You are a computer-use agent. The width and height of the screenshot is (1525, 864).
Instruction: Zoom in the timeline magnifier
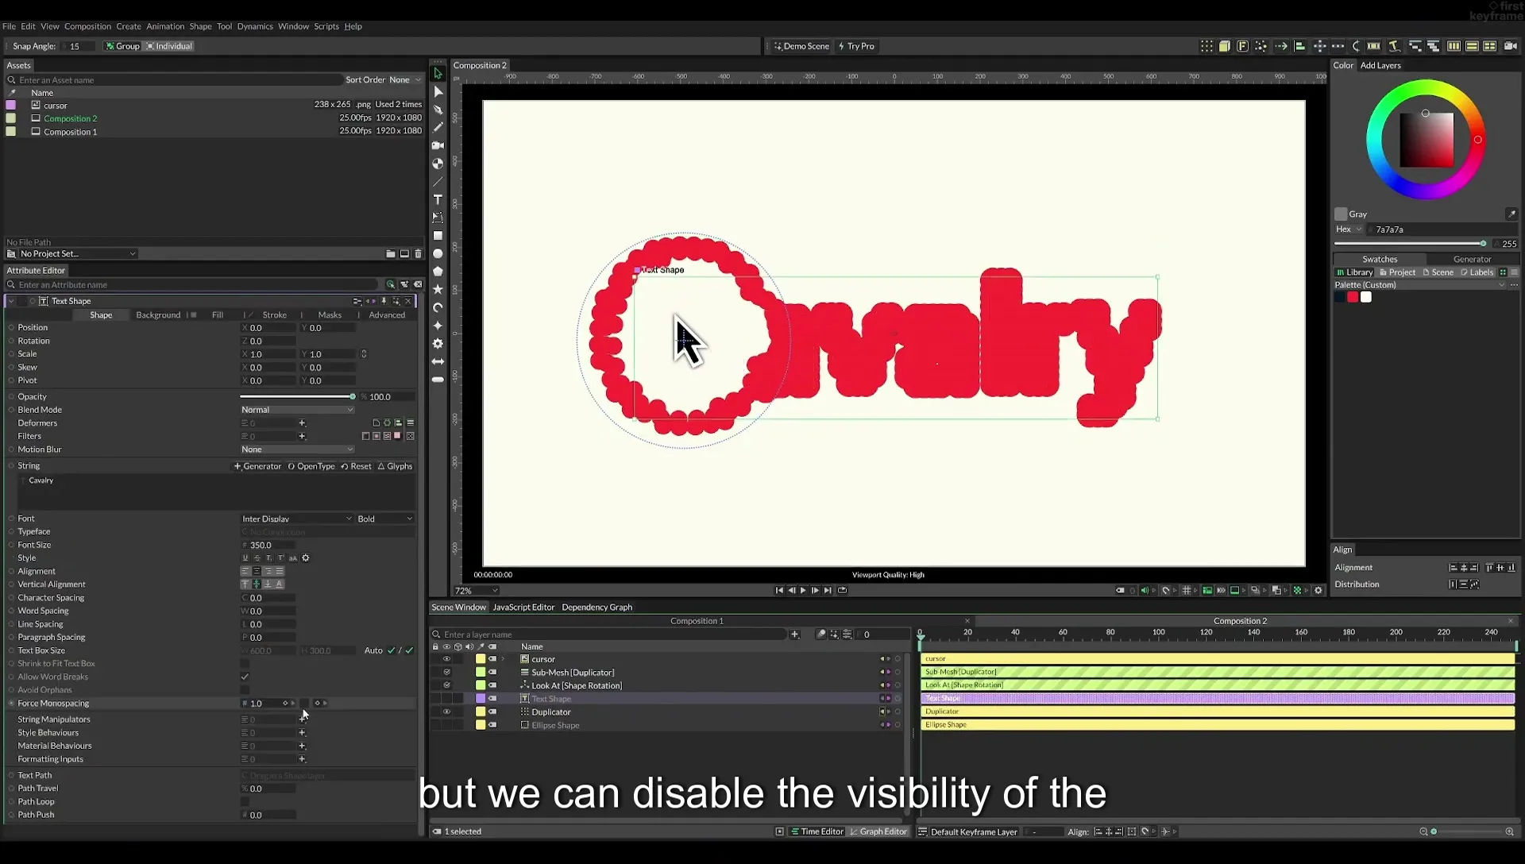(1509, 831)
